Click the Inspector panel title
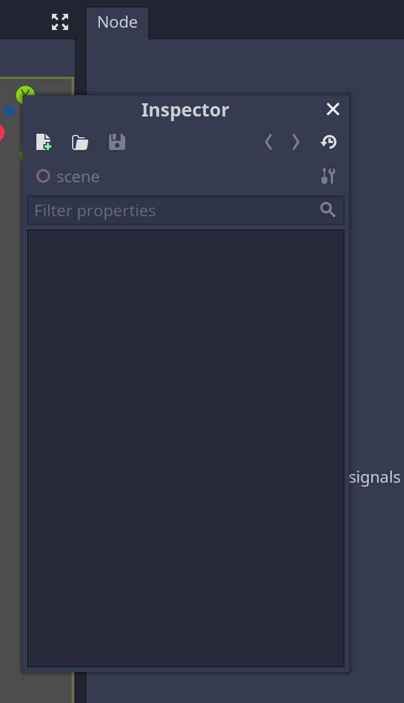The image size is (404, 703). pos(185,110)
